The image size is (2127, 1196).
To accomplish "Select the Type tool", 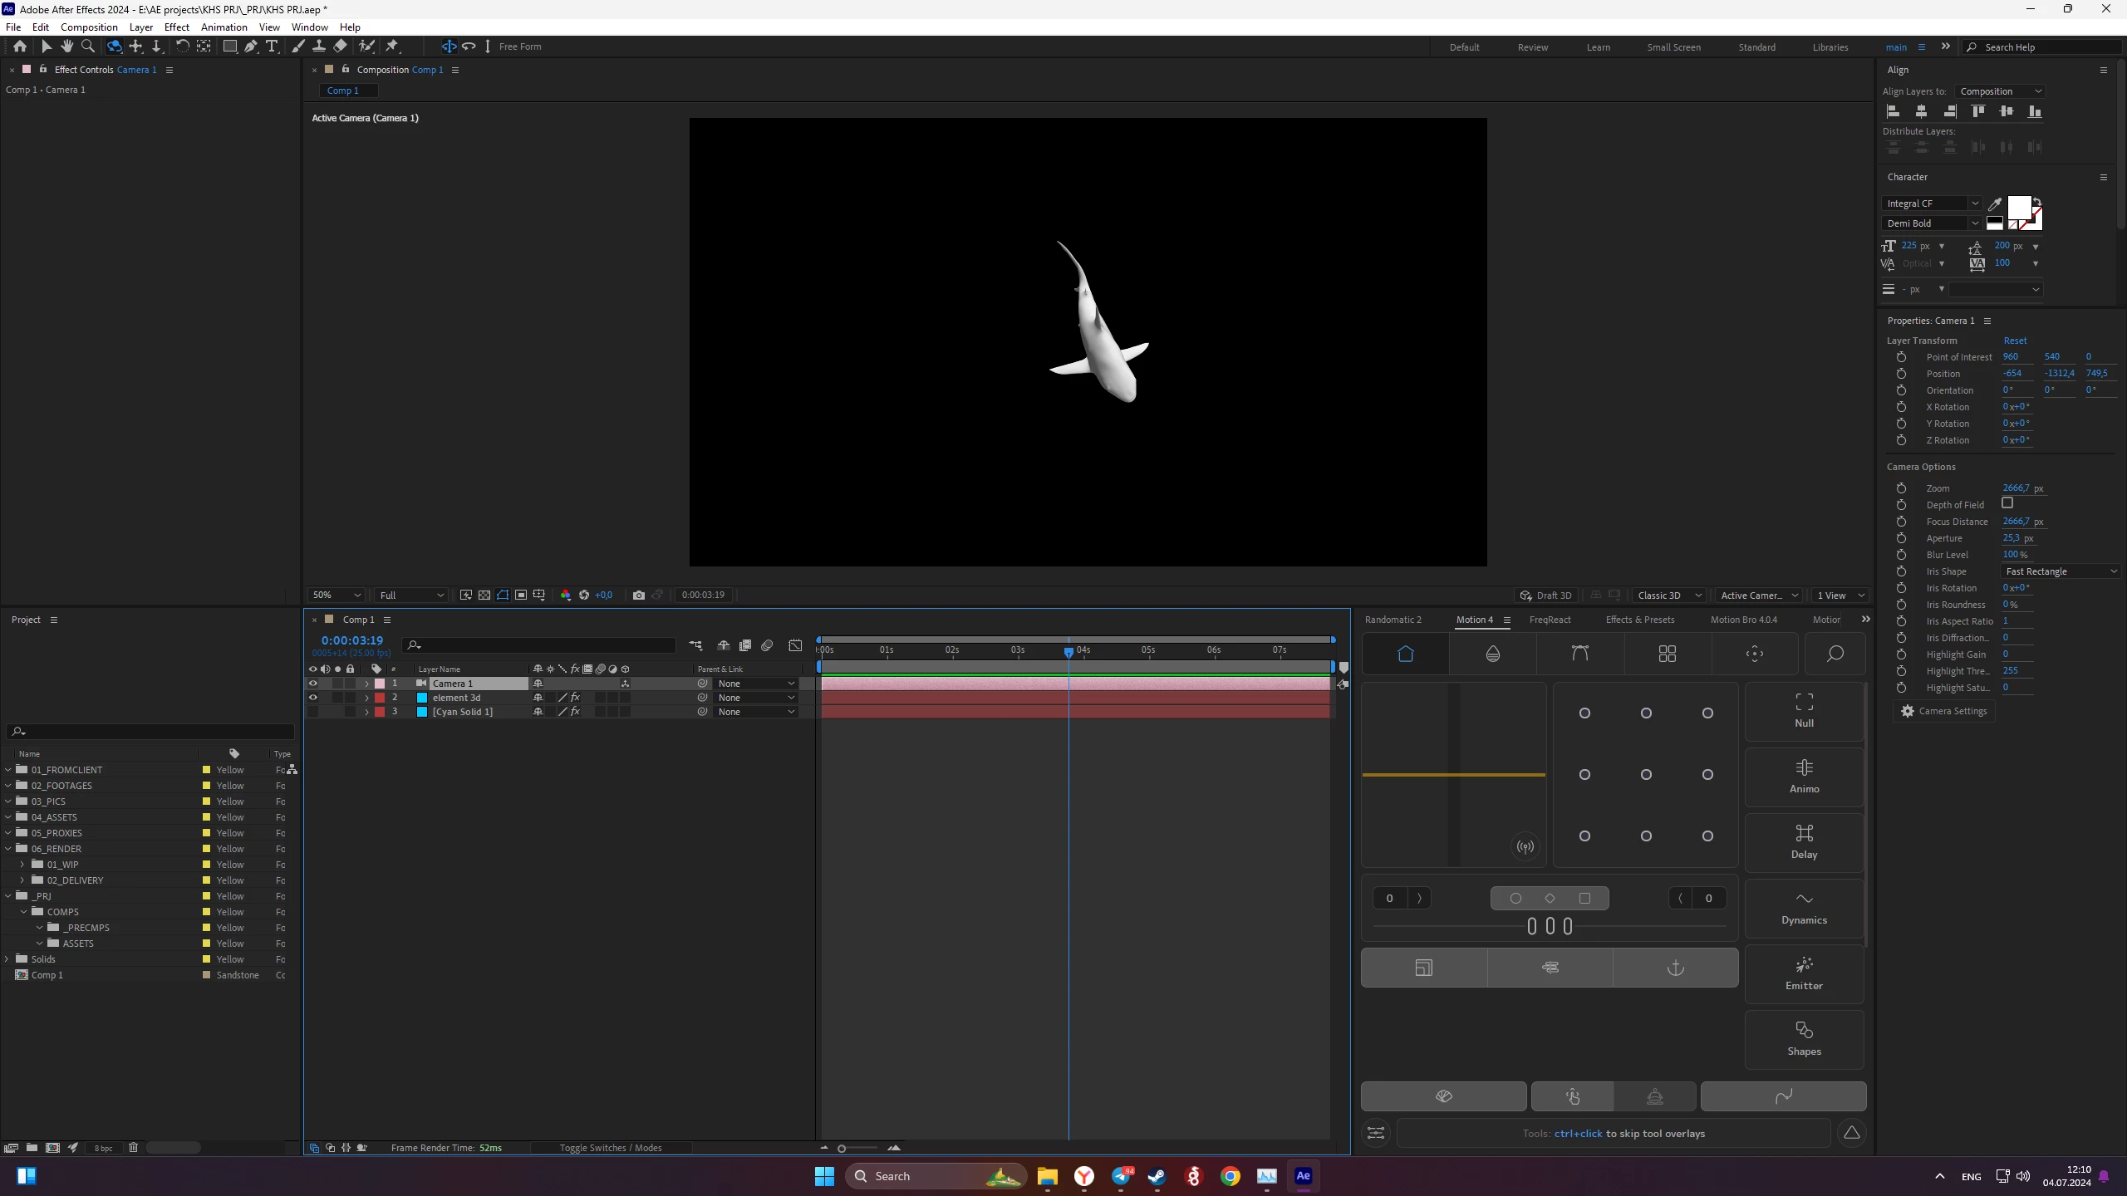I will click(x=272, y=47).
